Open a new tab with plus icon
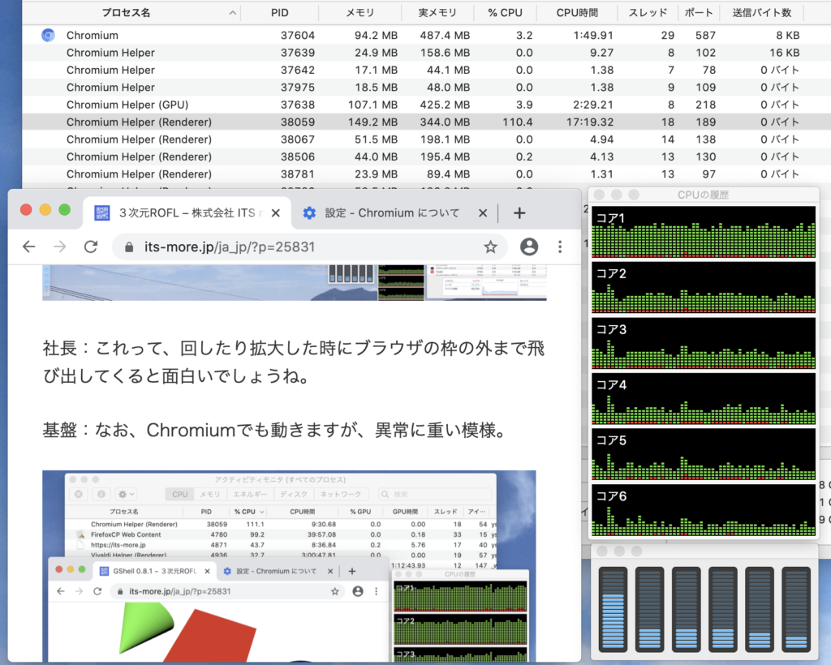Viewport: 831px width, 665px height. pyautogui.click(x=519, y=212)
